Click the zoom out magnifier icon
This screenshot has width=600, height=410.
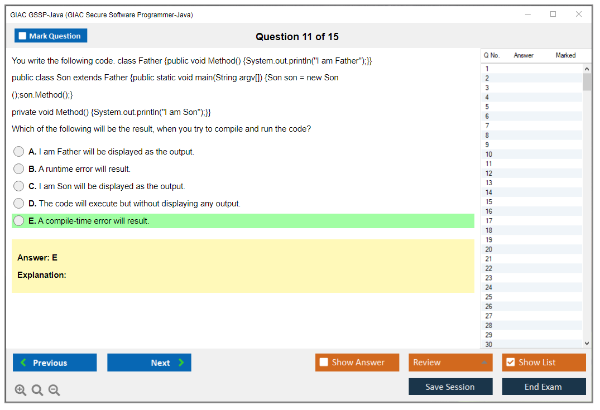(x=54, y=390)
